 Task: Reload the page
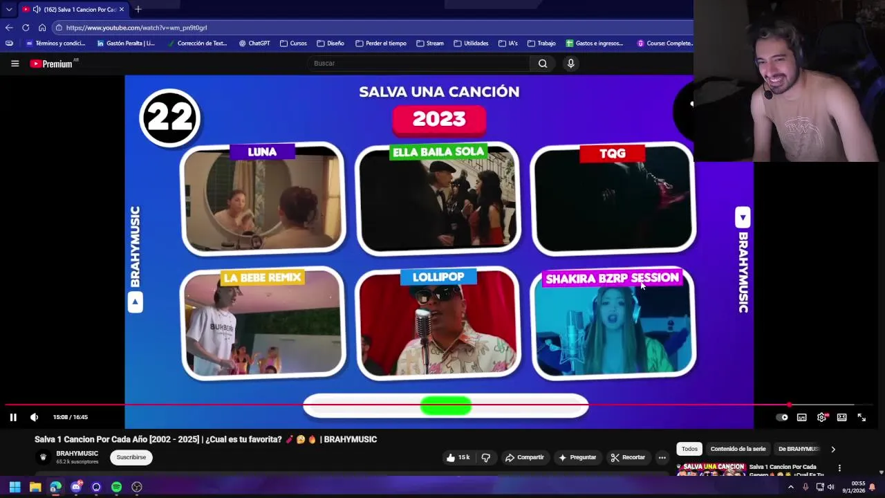[26, 28]
